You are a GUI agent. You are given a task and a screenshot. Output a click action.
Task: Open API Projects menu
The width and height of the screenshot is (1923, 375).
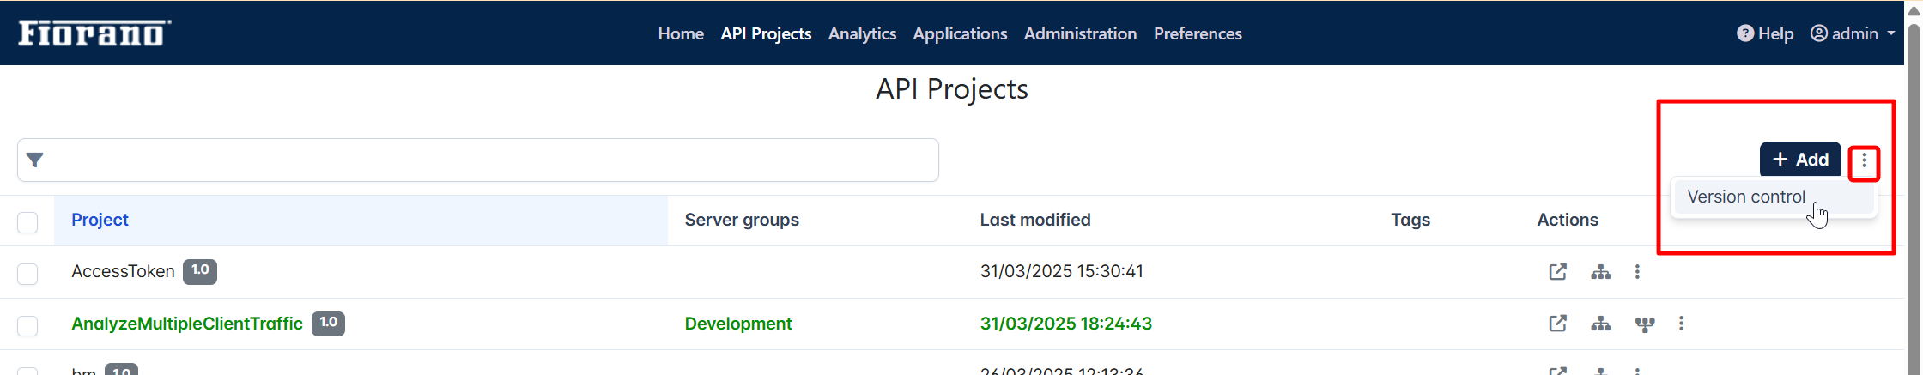point(766,33)
